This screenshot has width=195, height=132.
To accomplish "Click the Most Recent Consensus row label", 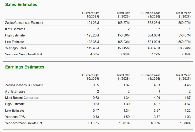I will [22, 98].
